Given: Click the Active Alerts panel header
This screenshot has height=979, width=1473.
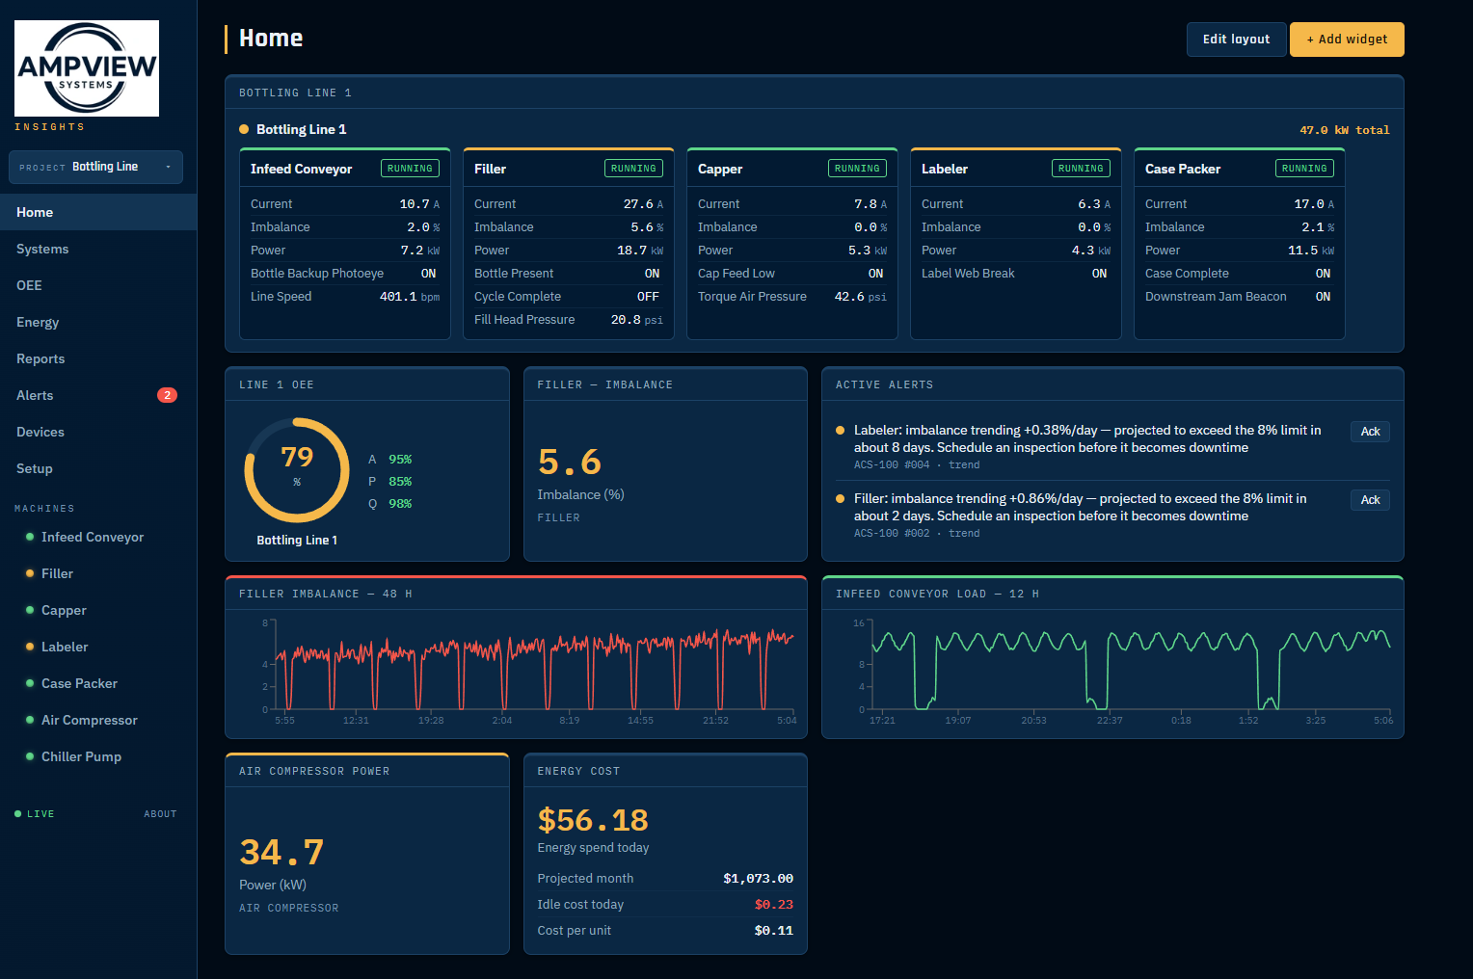Looking at the screenshot, I should [1112, 384].
